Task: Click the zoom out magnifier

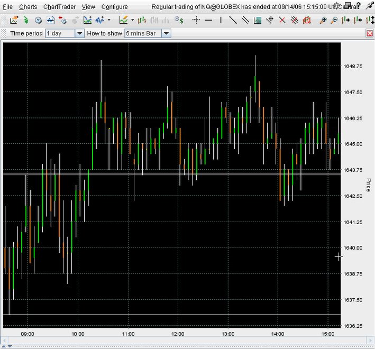Action: pos(334,20)
